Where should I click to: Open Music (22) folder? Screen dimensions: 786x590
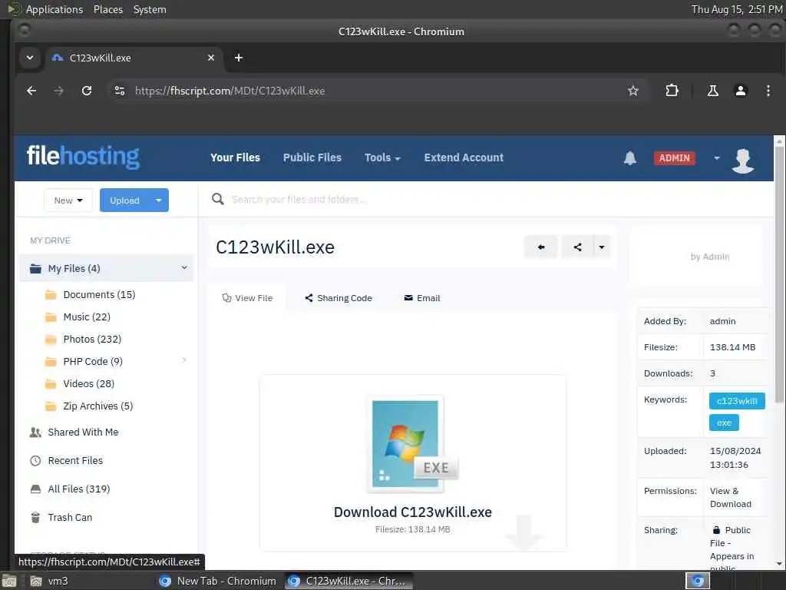tap(87, 317)
